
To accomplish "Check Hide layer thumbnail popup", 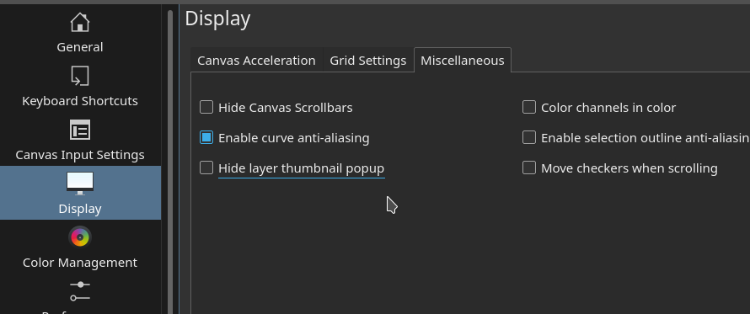I will click(x=206, y=168).
